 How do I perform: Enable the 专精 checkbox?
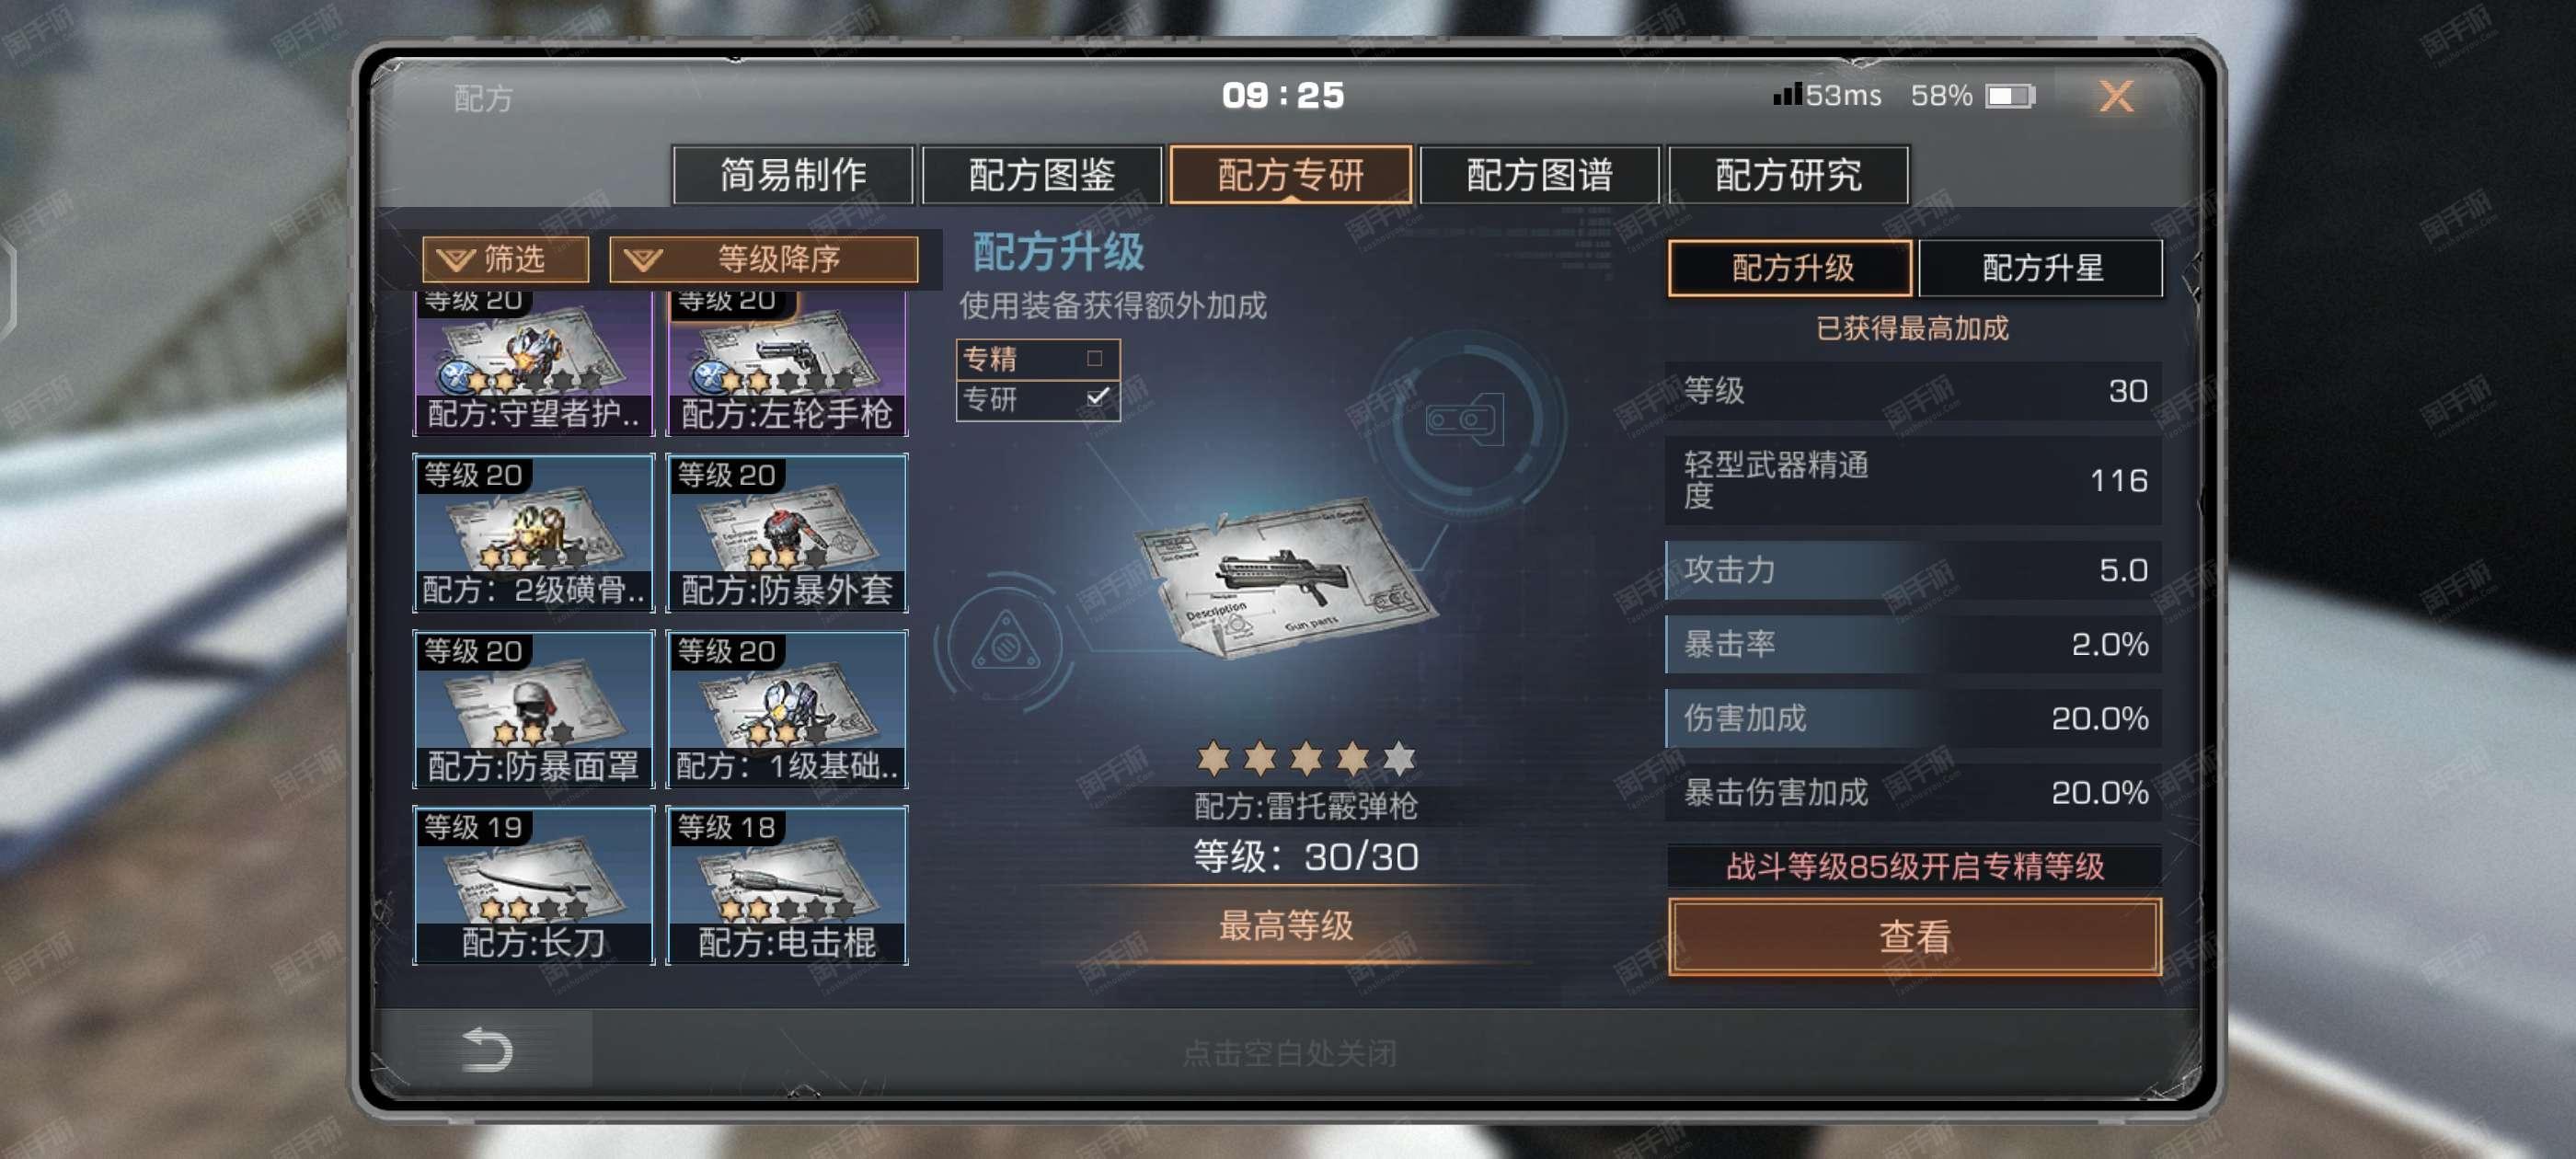point(1094,358)
